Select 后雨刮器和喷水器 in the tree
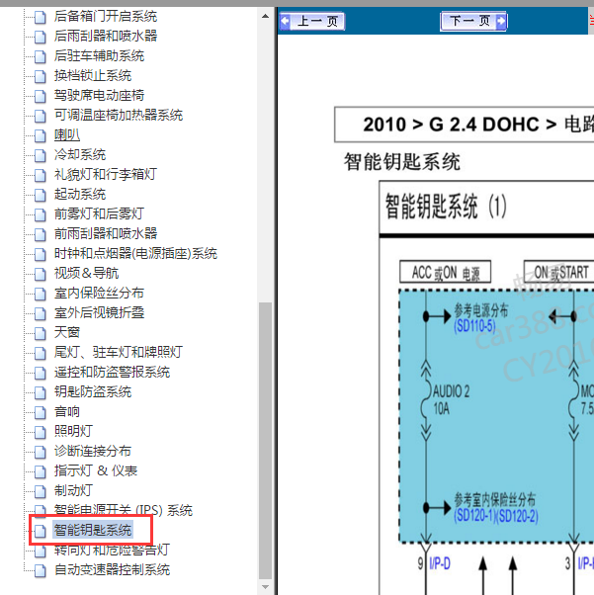This screenshot has width=594, height=595. click(x=105, y=36)
